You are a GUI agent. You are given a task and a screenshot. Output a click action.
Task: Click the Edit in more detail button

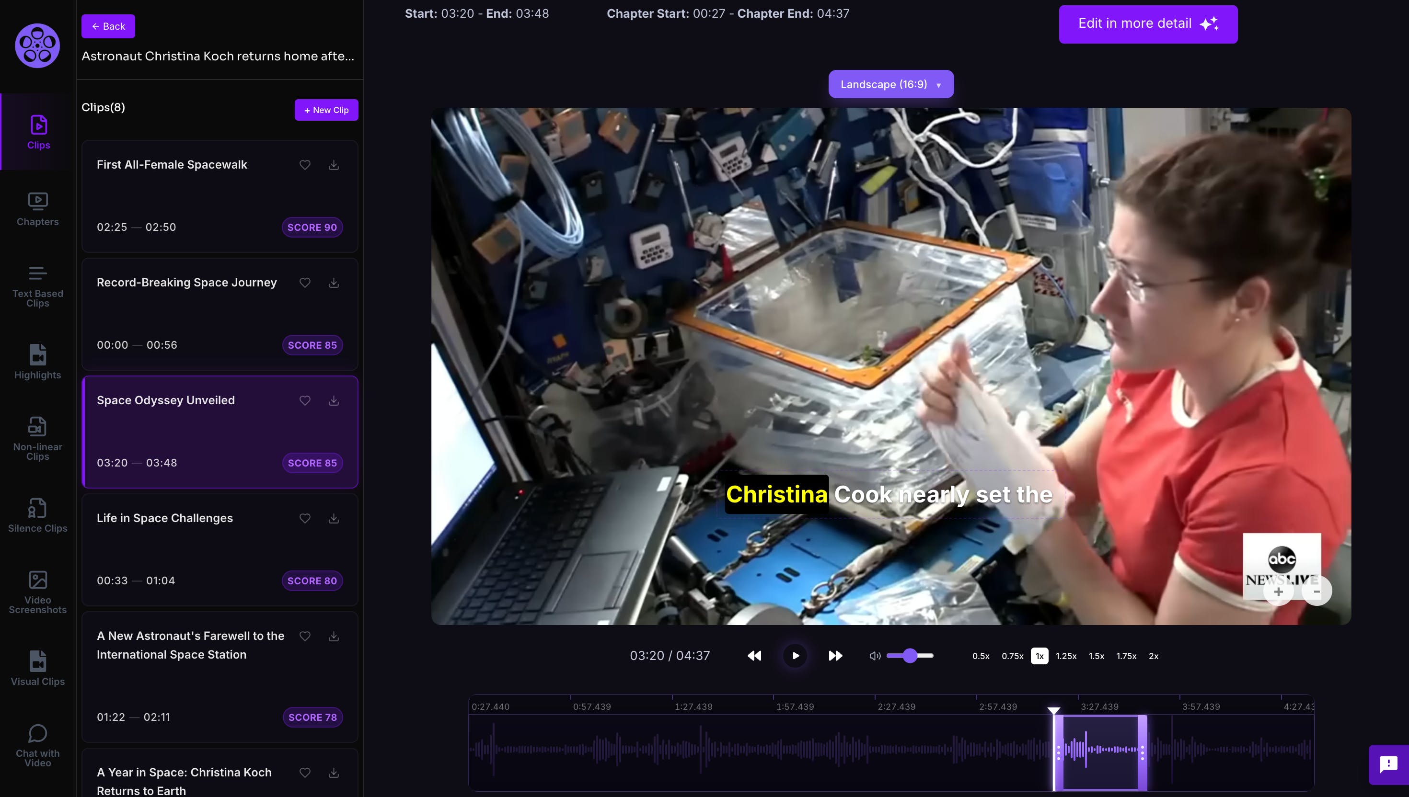(x=1147, y=24)
